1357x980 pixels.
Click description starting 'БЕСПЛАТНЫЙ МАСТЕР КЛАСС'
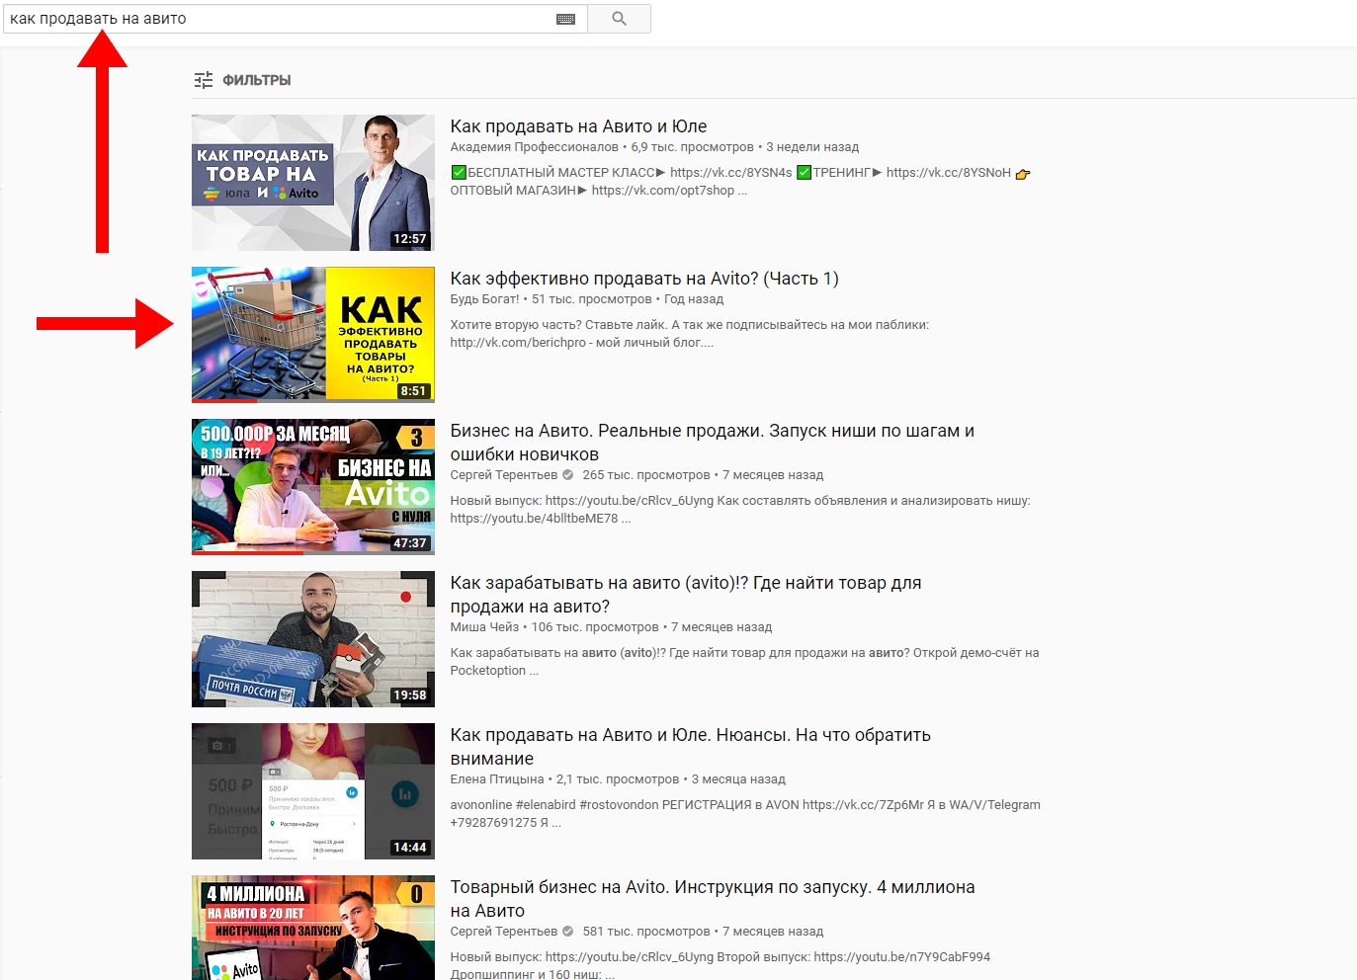(x=740, y=182)
